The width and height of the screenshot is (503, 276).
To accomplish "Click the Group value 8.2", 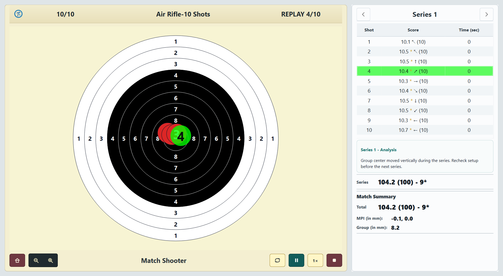I will [395, 228].
